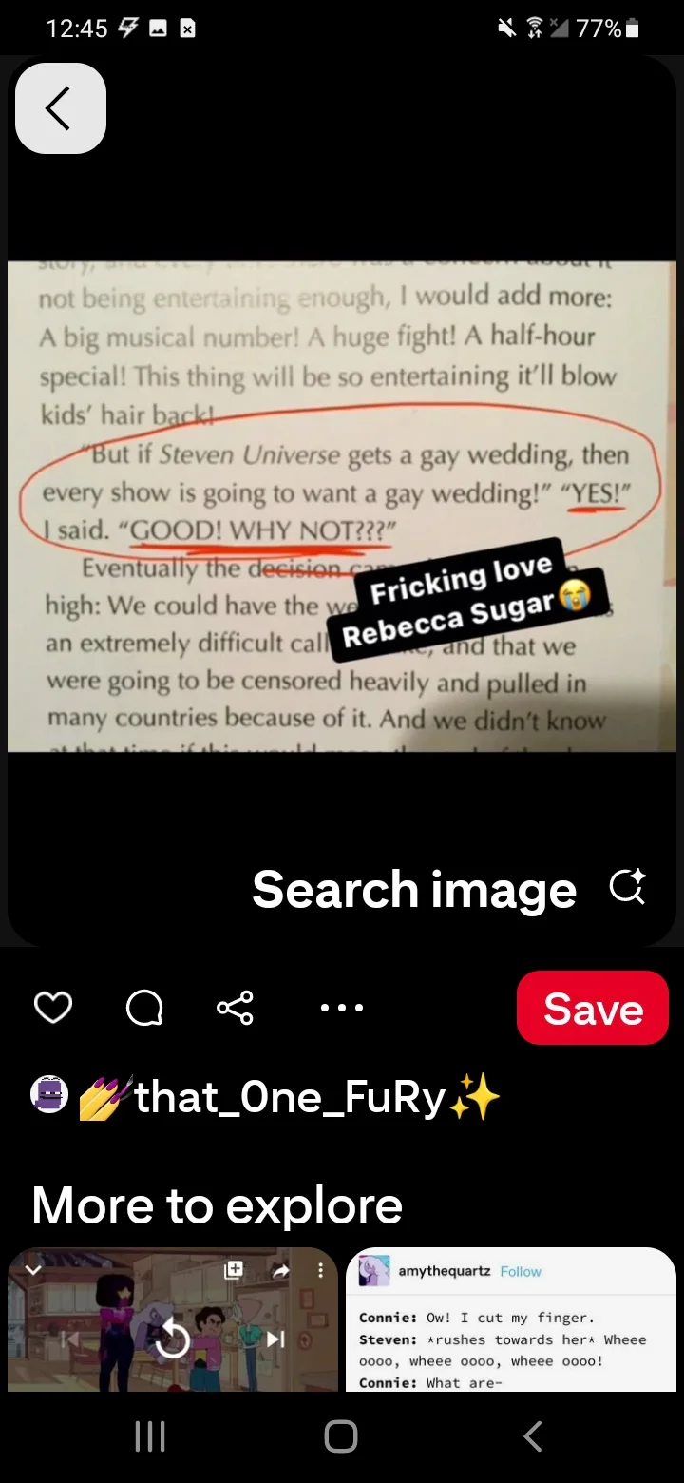Viewport: 684px width, 1483px height.
Task: Open the amythequartz Connie and Steven pin
Action: click(x=511, y=1319)
